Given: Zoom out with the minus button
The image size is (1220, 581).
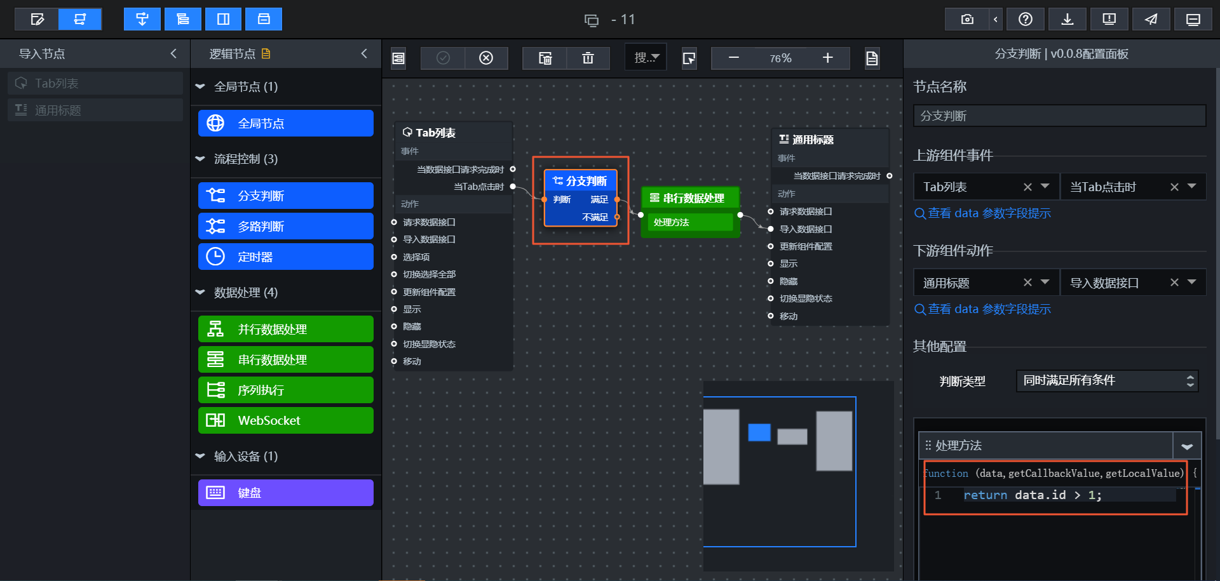Looking at the screenshot, I should (734, 58).
